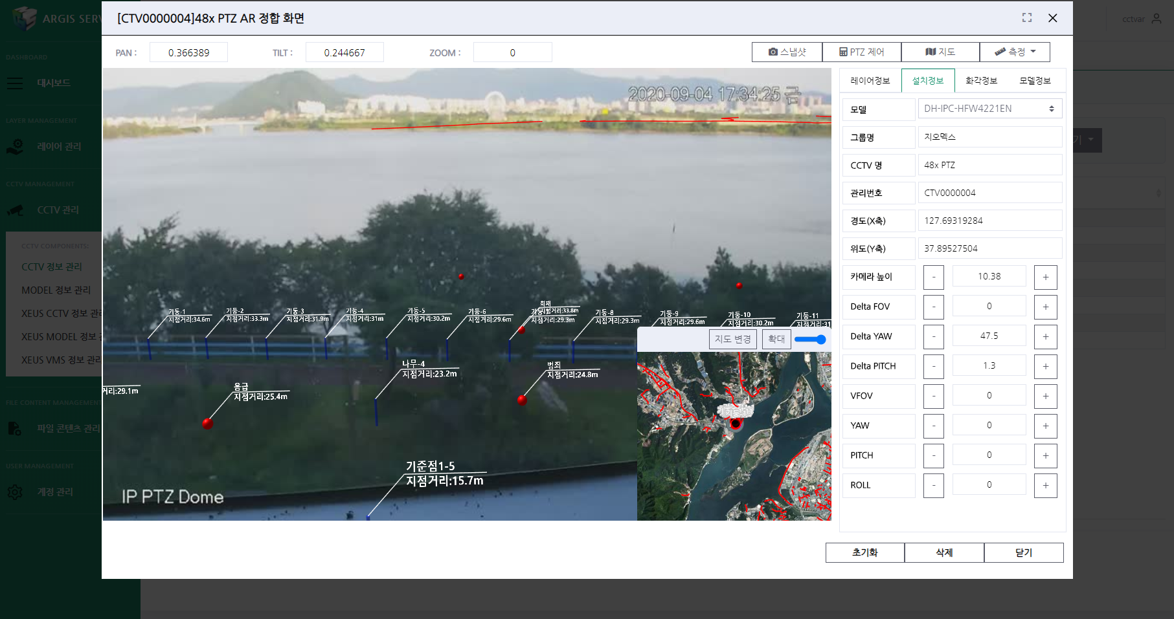The image size is (1174, 619).
Task: Open CCTV 관리 in the sidebar
Action: click(58, 210)
